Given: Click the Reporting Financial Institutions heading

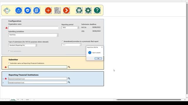Looking at the screenshot, I should 23,75.
